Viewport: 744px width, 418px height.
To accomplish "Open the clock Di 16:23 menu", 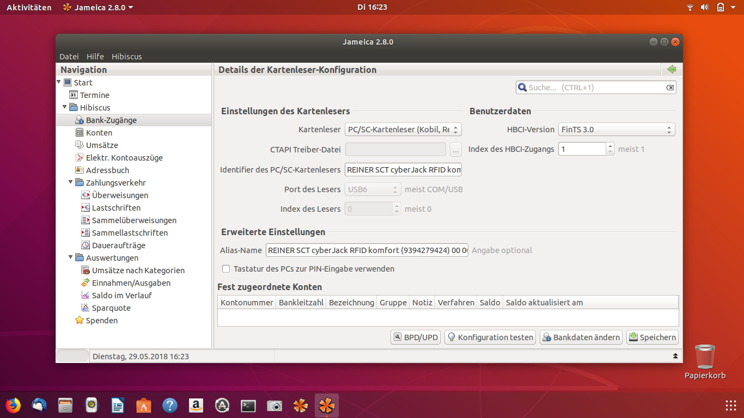I will click(372, 7).
